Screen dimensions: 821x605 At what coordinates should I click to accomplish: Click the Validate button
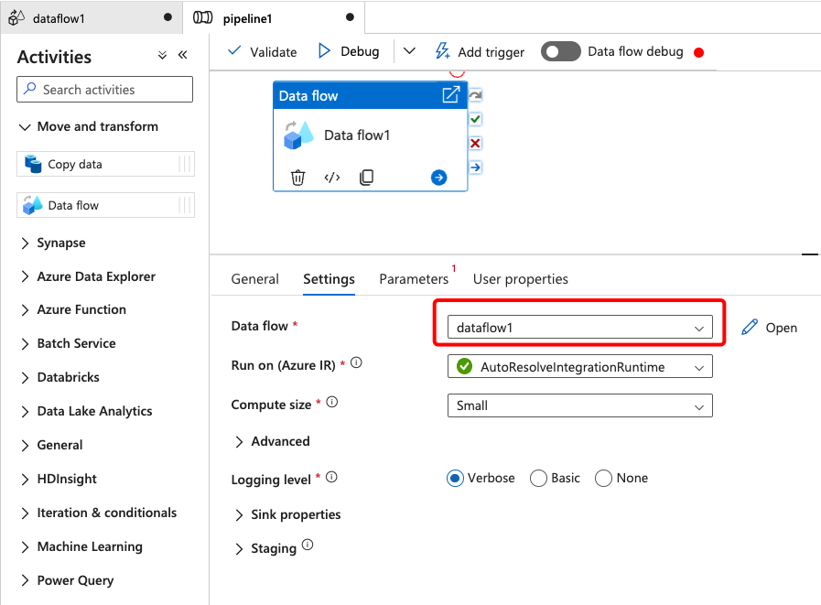[x=263, y=52]
